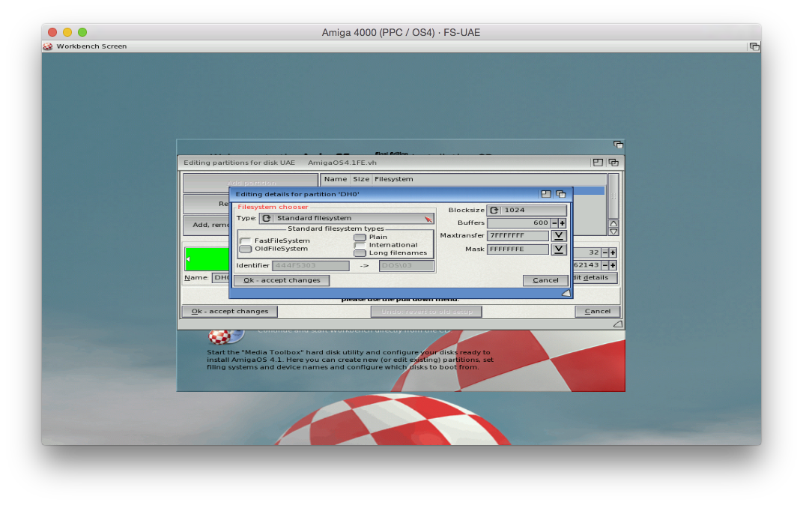Click the white arrow partition start handle

189,259
